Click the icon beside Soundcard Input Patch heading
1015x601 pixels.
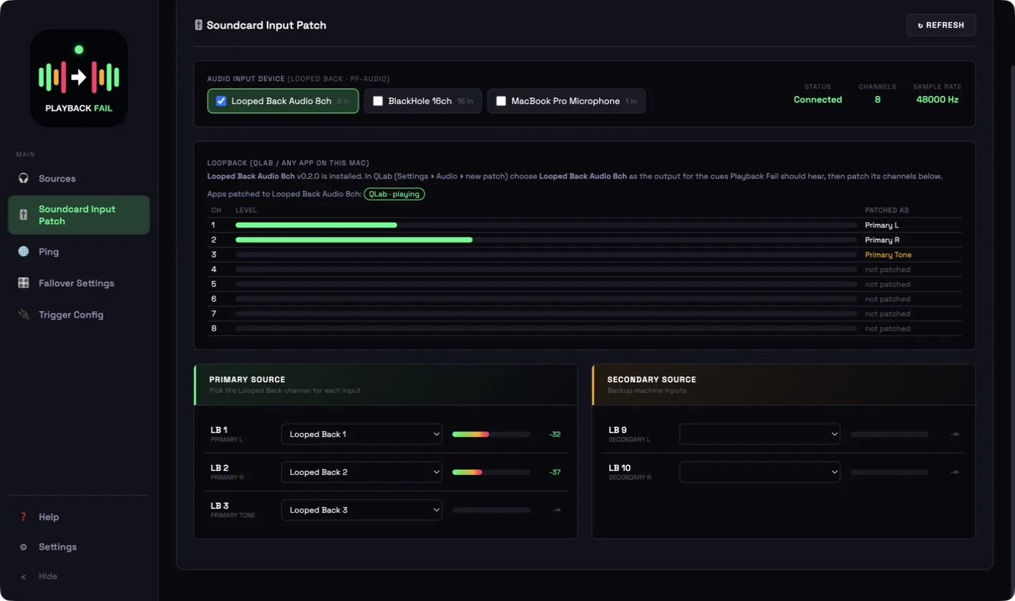198,25
